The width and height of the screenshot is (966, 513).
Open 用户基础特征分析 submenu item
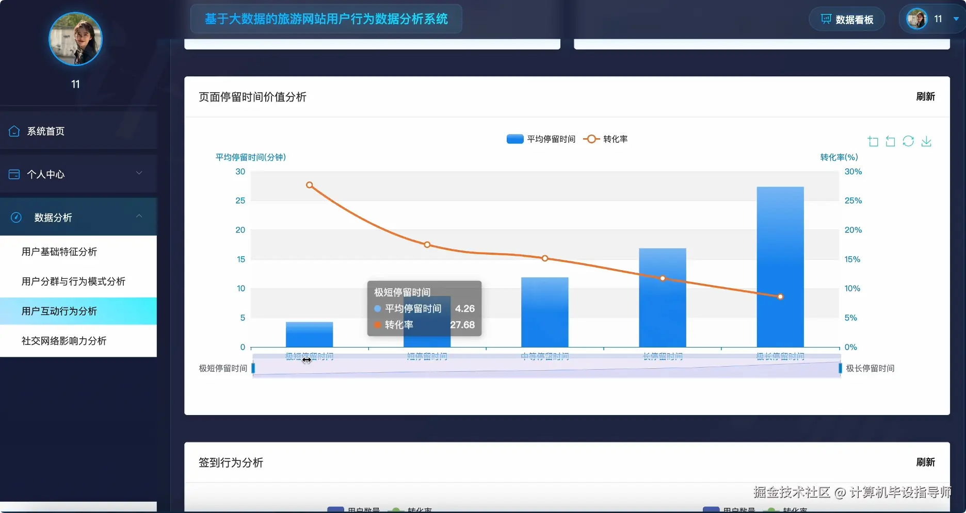pyautogui.click(x=78, y=252)
